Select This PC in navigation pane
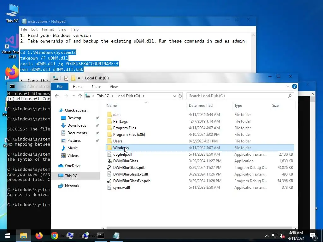The width and height of the screenshot is (323, 242). (71, 176)
